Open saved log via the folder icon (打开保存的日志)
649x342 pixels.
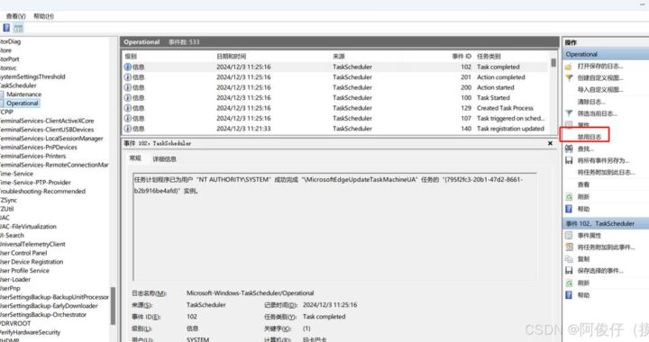coord(569,66)
